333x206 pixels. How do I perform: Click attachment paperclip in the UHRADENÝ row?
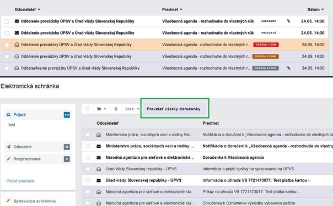[x=288, y=21]
